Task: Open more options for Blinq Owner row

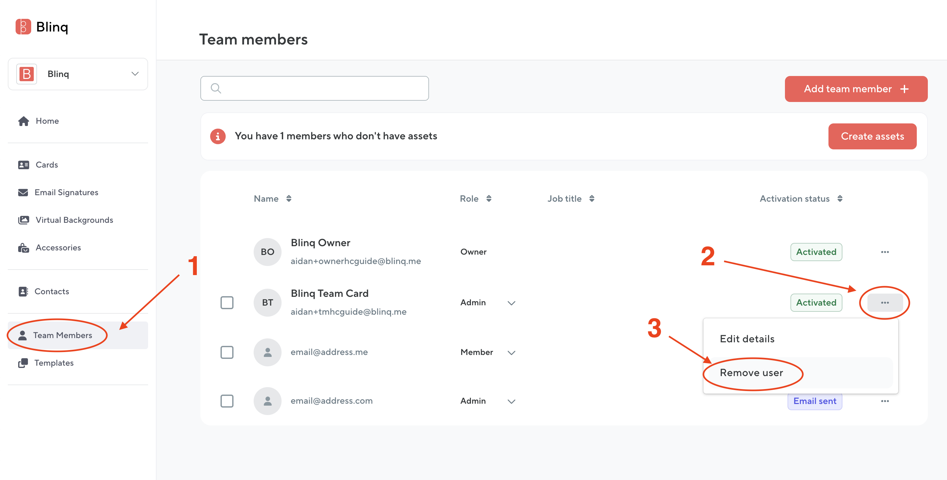Action: coord(885,252)
